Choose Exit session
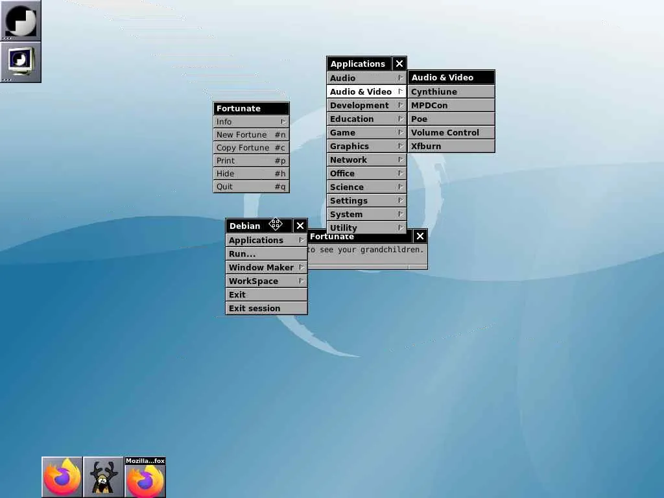 [267, 308]
